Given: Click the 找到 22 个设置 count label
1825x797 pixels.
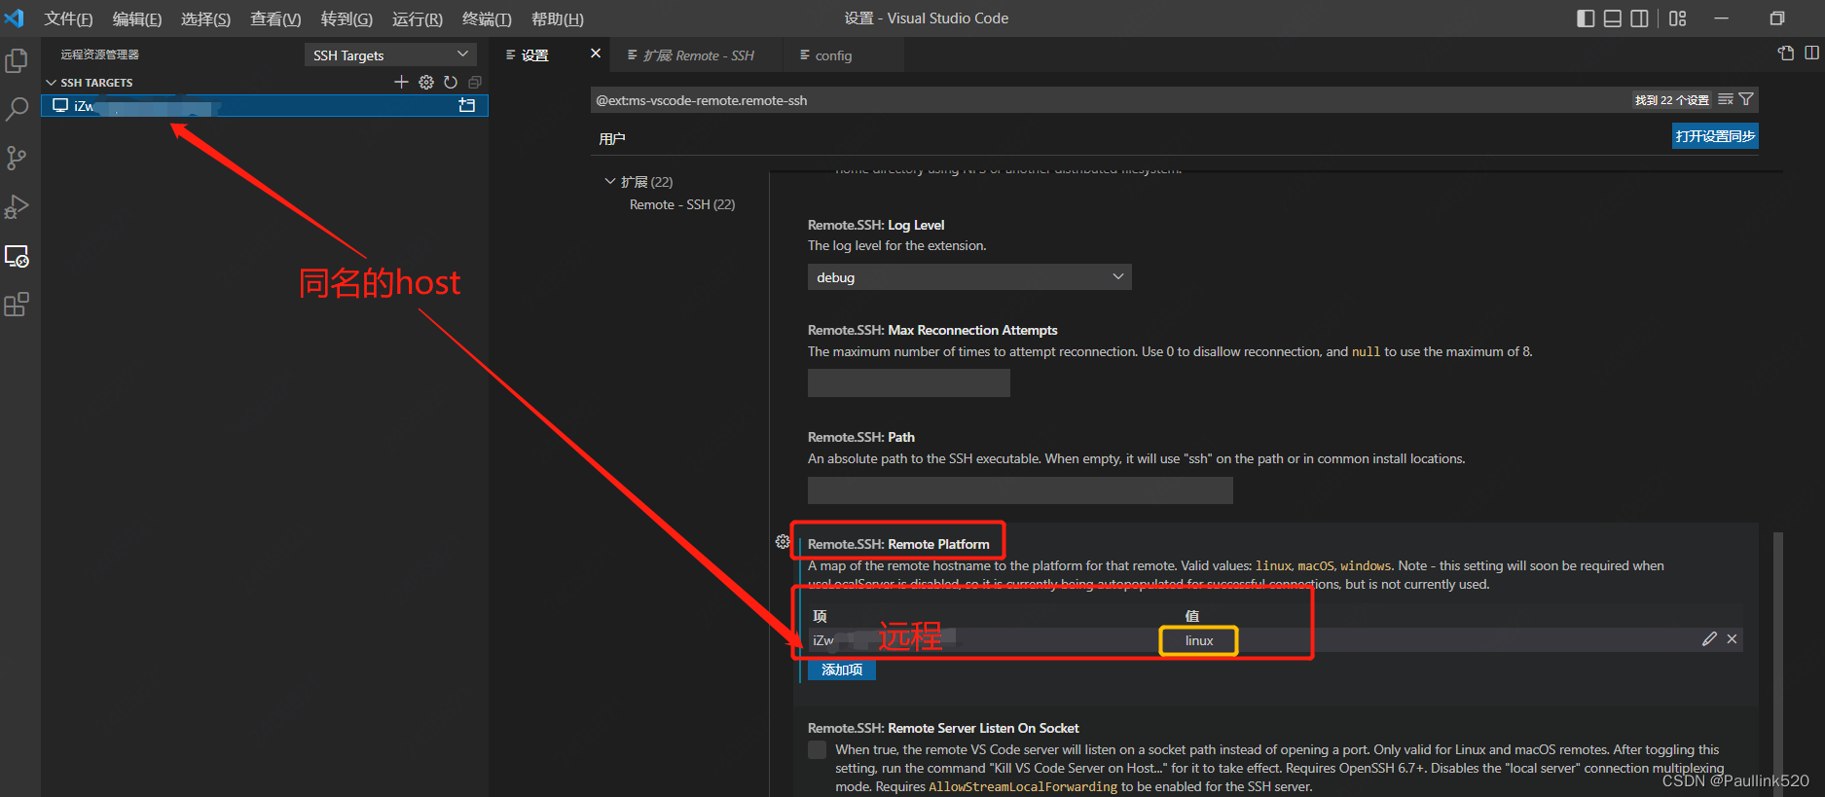Looking at the screenshot, I should point(1672,99).
